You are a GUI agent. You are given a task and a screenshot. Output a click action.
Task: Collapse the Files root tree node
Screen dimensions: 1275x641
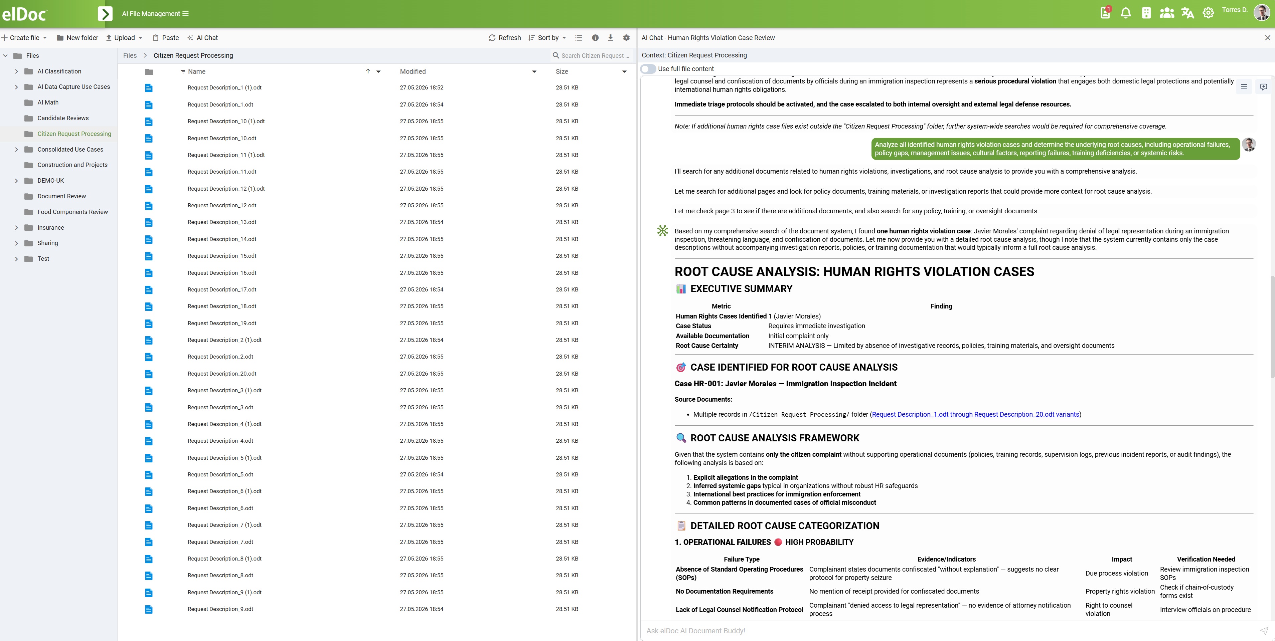[5, 55]
